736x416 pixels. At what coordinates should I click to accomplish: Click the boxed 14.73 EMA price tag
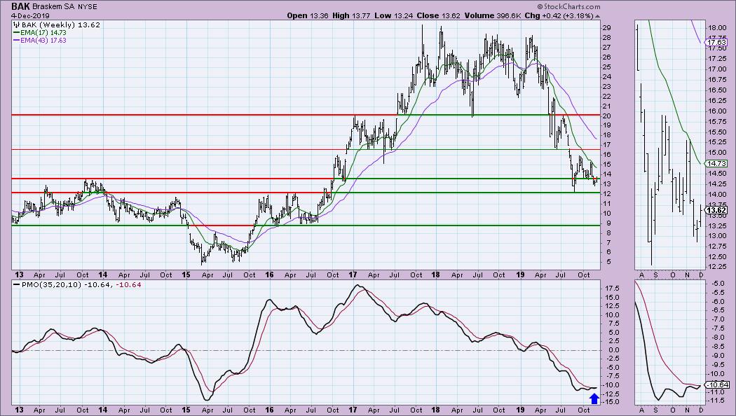[716, 164]
